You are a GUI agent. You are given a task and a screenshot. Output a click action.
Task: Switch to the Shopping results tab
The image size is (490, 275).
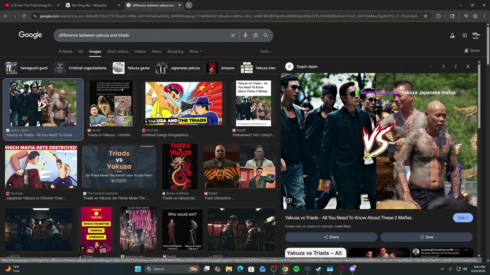[x=175, y=52]
